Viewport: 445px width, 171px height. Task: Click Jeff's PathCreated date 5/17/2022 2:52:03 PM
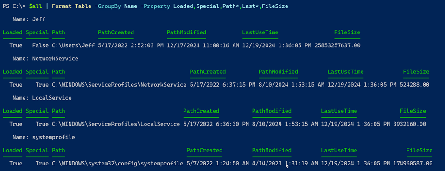coord(131,45)
